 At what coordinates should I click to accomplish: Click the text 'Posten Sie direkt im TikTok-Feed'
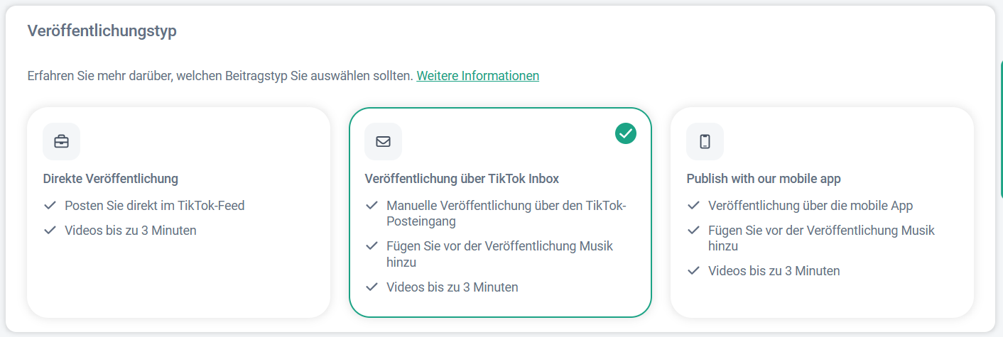(154, 206)
